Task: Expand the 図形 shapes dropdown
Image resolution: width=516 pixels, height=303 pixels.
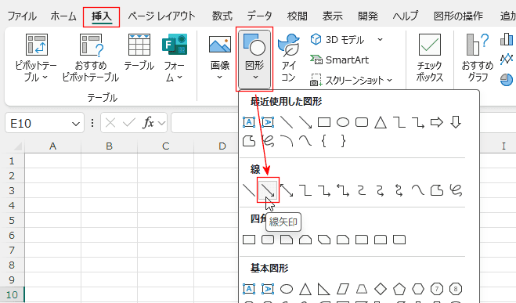Action: pyautogui.click(x=254, y=60)
